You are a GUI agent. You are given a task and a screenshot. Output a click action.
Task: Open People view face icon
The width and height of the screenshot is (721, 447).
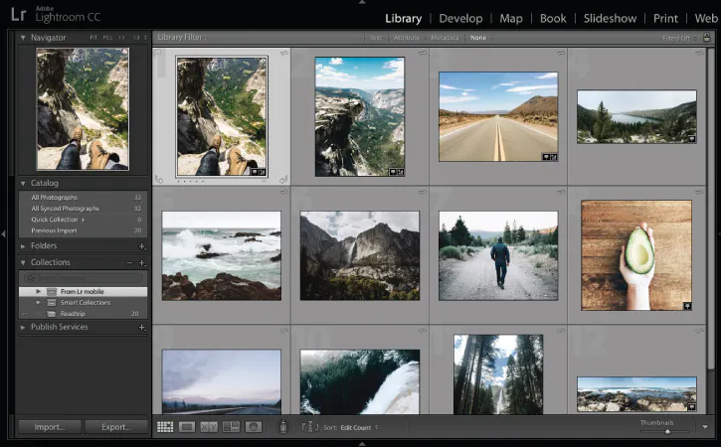[x=253, y=427]
